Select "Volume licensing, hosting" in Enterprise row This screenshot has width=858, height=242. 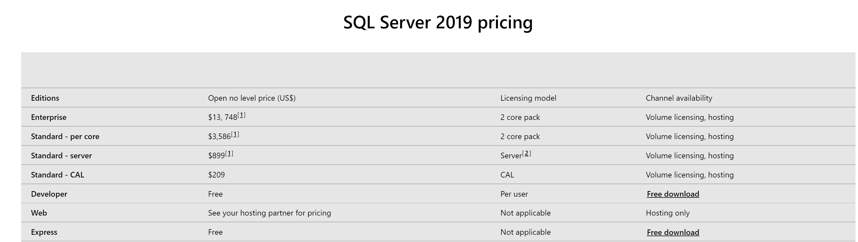[x=689, y=117]
